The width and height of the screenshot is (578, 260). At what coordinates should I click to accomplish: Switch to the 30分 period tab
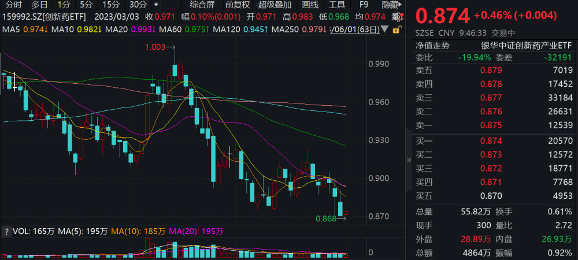point(138,5)
